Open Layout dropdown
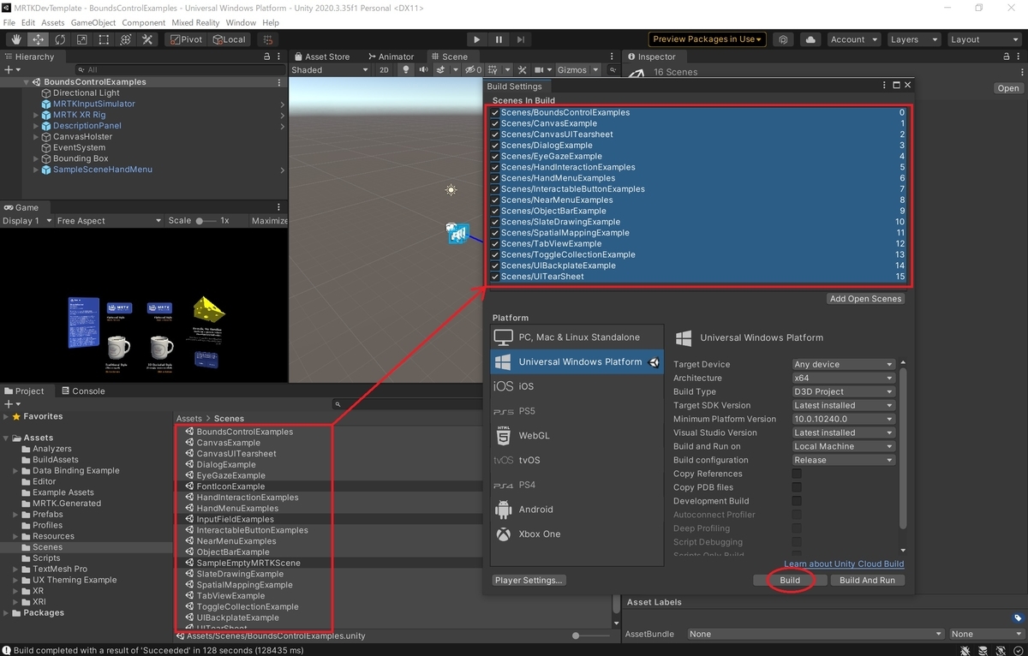 (x=983, y=39)
